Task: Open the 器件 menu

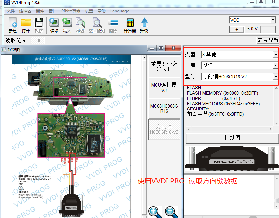Action: 40,11
